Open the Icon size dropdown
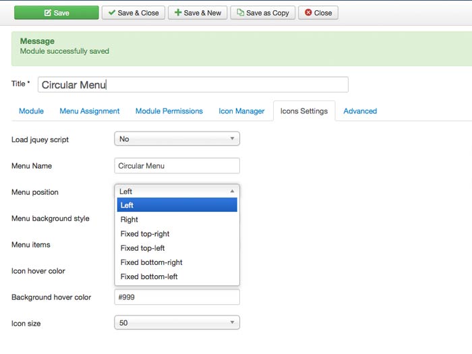This screenshot has width=472, height=354. (177, 323)
